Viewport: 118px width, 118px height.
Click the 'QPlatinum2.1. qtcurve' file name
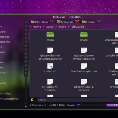(84, 88)
